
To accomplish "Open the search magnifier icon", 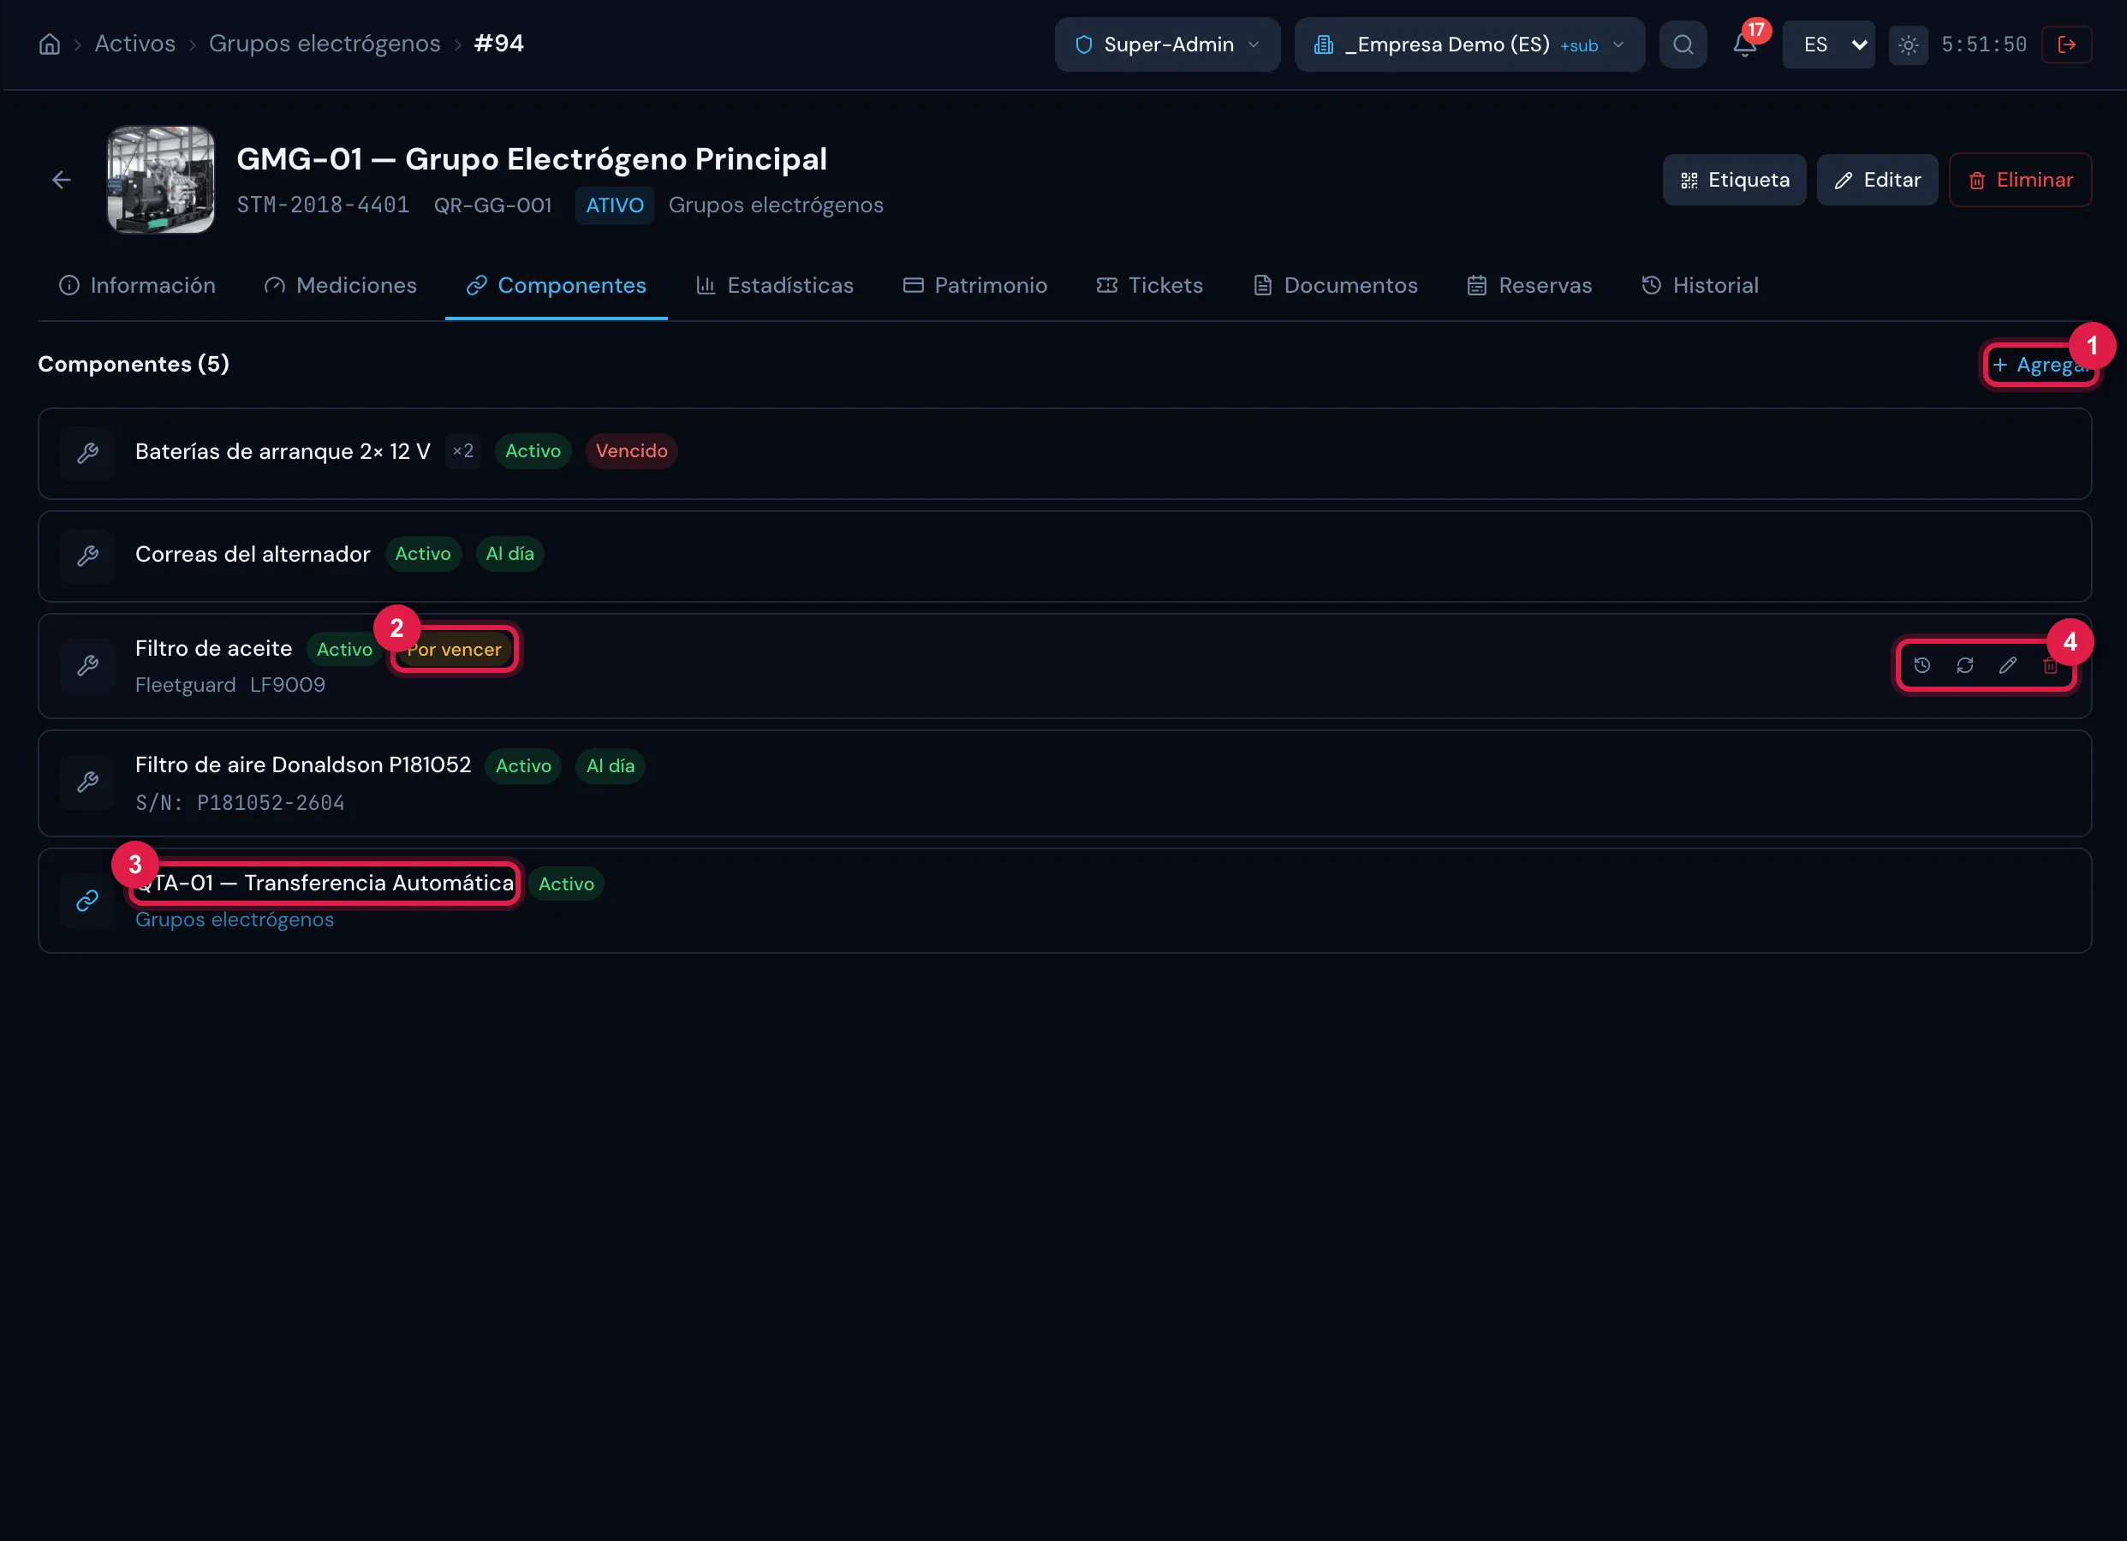I will pos(1683,44).
